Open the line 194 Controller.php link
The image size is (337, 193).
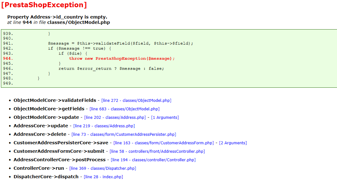(153, 160)
